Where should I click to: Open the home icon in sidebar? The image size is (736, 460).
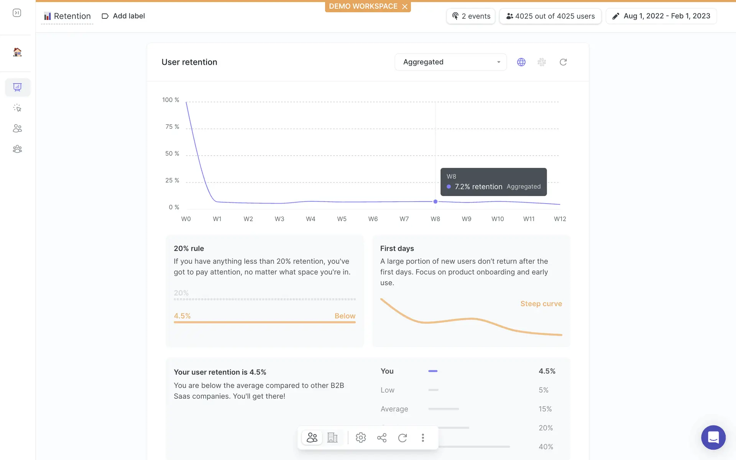click(x=17, y=52)
